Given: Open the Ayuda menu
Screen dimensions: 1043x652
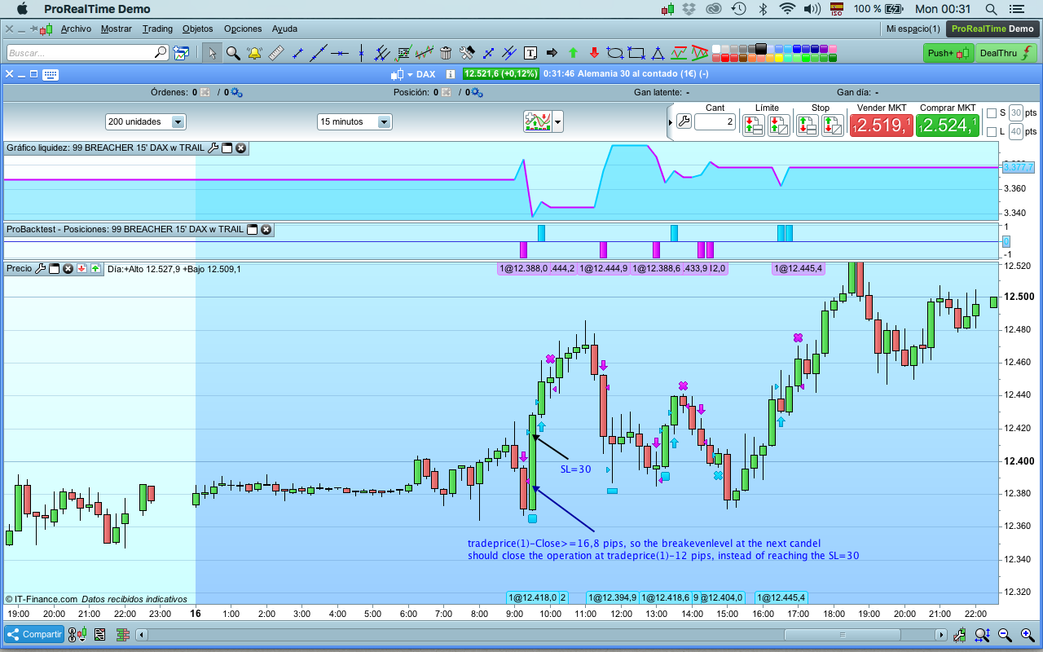Looking at the screenshot, I should pyautogui.click(x=284, y=29).
